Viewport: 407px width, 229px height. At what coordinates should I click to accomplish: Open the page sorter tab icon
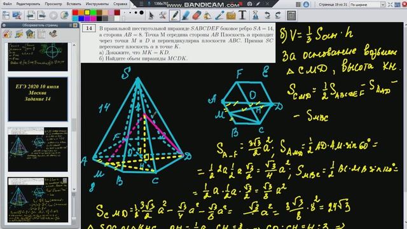(7, 34)
